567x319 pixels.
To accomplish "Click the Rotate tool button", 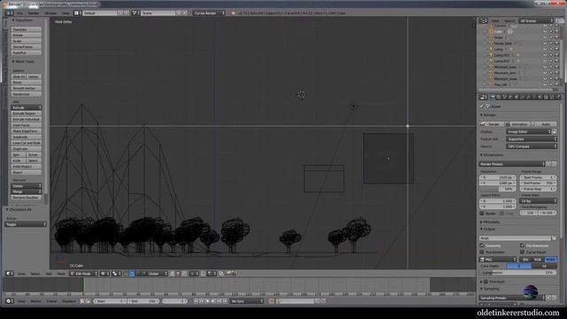I will point(26,35).
